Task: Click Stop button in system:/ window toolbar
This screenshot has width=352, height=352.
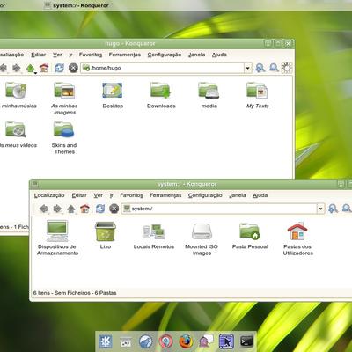Action: pos(114,209)
